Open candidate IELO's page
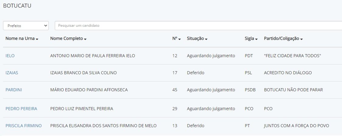This screenshot has height=136, width=342. pos(10,56)
